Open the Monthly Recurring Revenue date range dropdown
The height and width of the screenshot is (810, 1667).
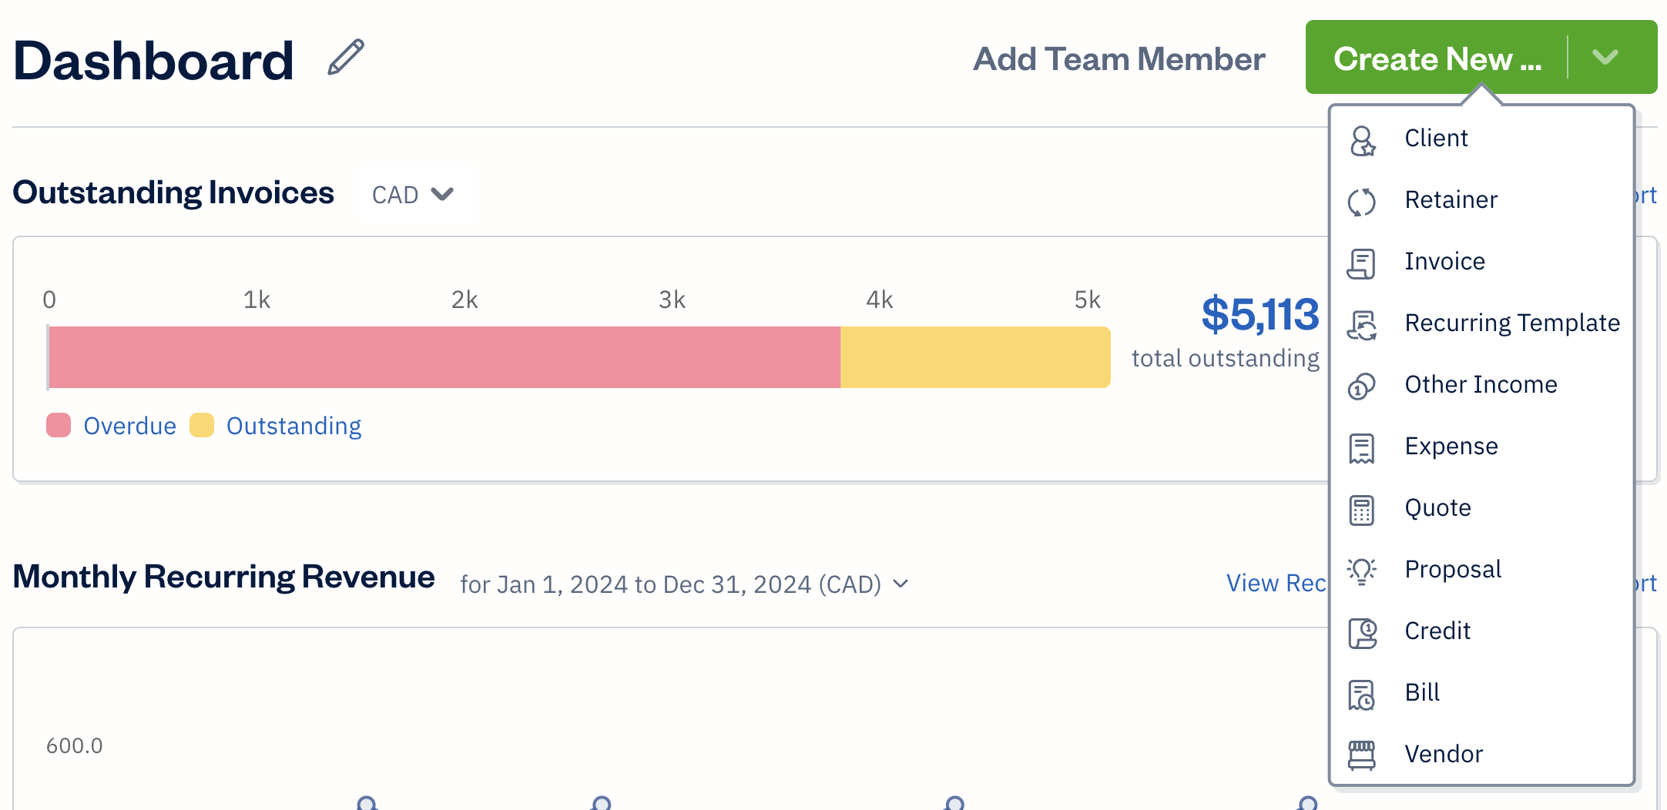(x=684, y=584)
